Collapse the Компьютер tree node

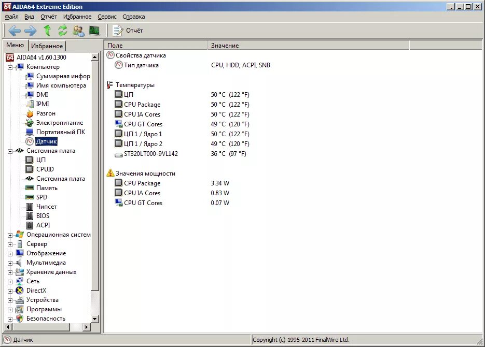tap(10, 67)
